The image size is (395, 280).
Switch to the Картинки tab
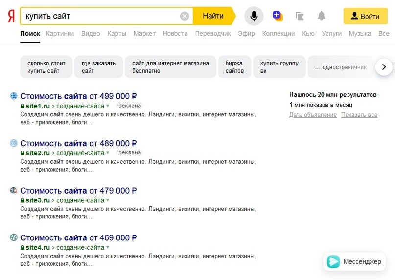tap(60, 34)
